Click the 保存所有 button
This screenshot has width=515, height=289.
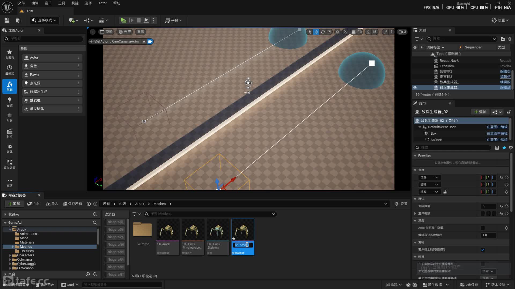pyautogui.click(x=72, y=204)
